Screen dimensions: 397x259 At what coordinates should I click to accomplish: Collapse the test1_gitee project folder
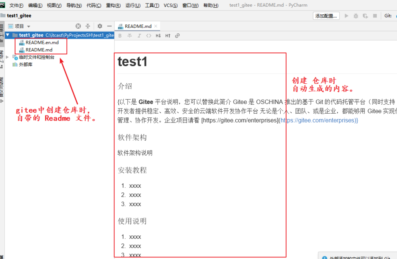pos(7,35)
